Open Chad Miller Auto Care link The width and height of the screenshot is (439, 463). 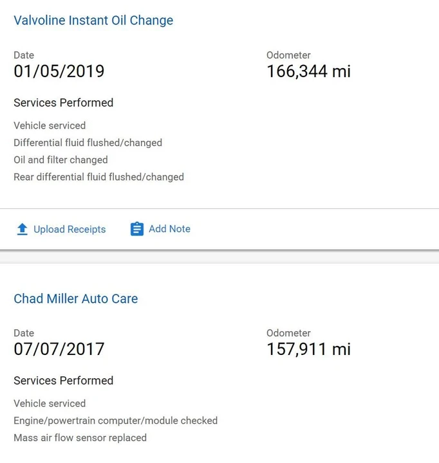(76, 298)
